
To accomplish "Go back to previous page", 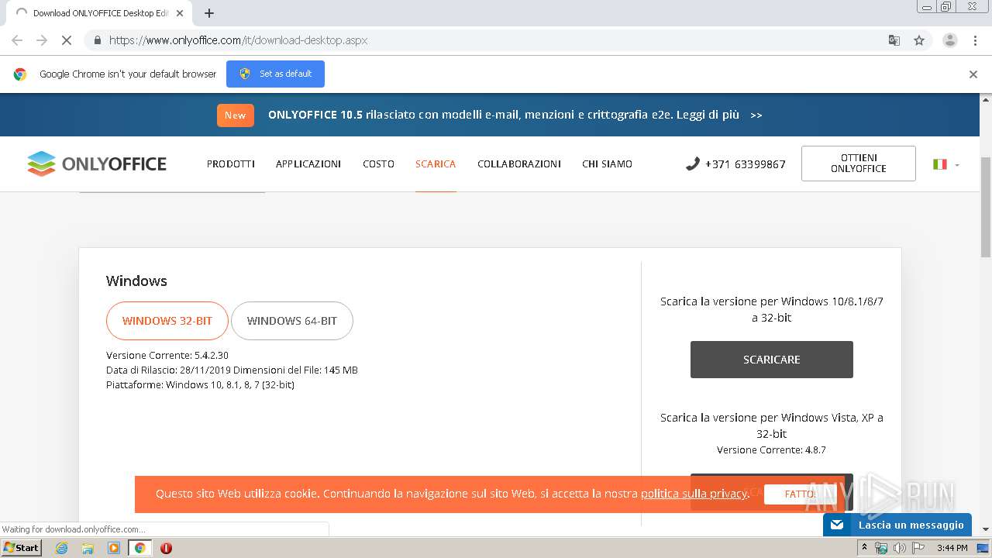I will point(17,40).
